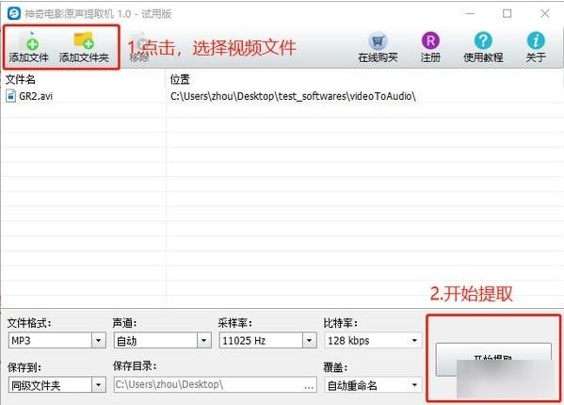
Task: Close the 神奇电影原声提取机 window
Action: (544, 14)
